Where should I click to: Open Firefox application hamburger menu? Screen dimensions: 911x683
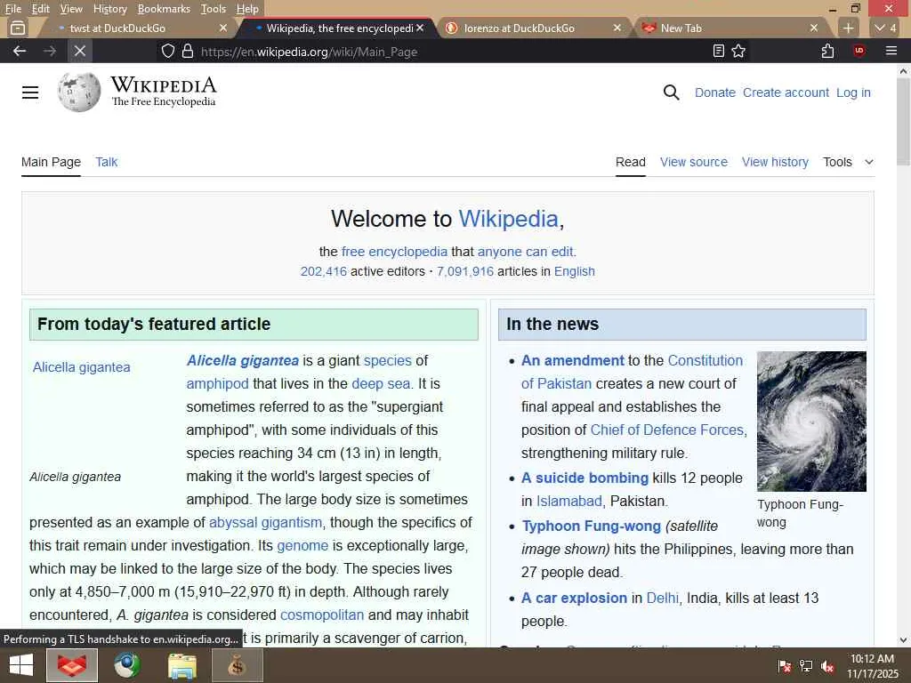click(x=891, y=51)
